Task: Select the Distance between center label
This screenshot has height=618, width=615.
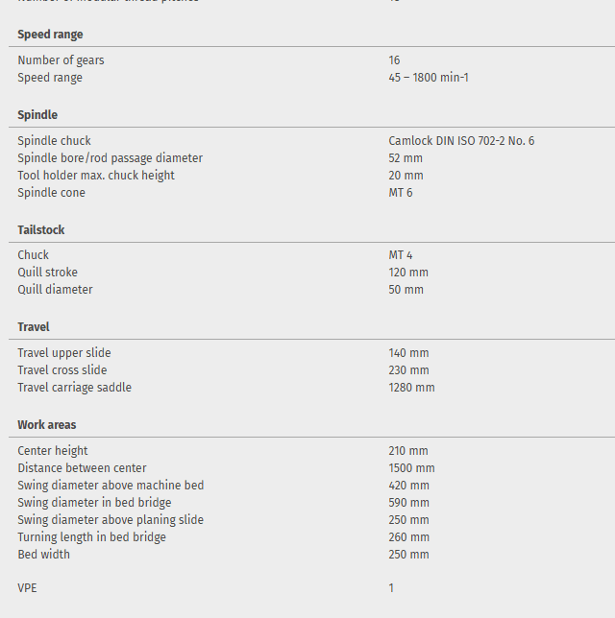Action: tap(82, 468)
